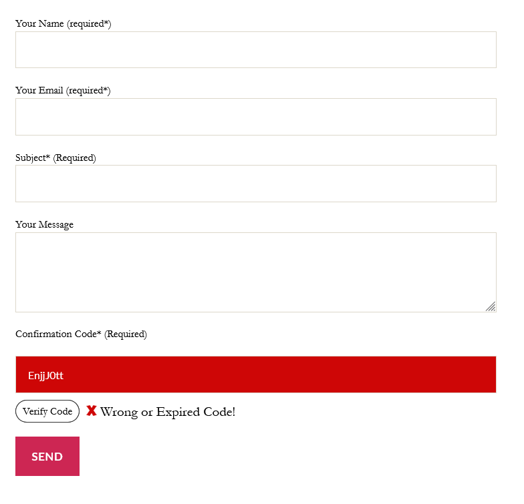Click "(required*)" beside Your Name
This screenshot has height=504, width=524.
(x=89, y=24)
